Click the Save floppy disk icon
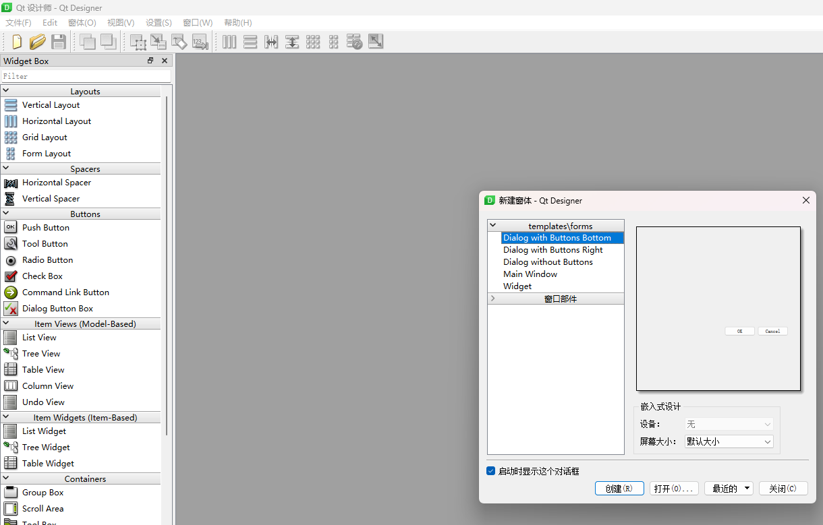Viewport: 823px width, 525px height. [x=59, y=42]
